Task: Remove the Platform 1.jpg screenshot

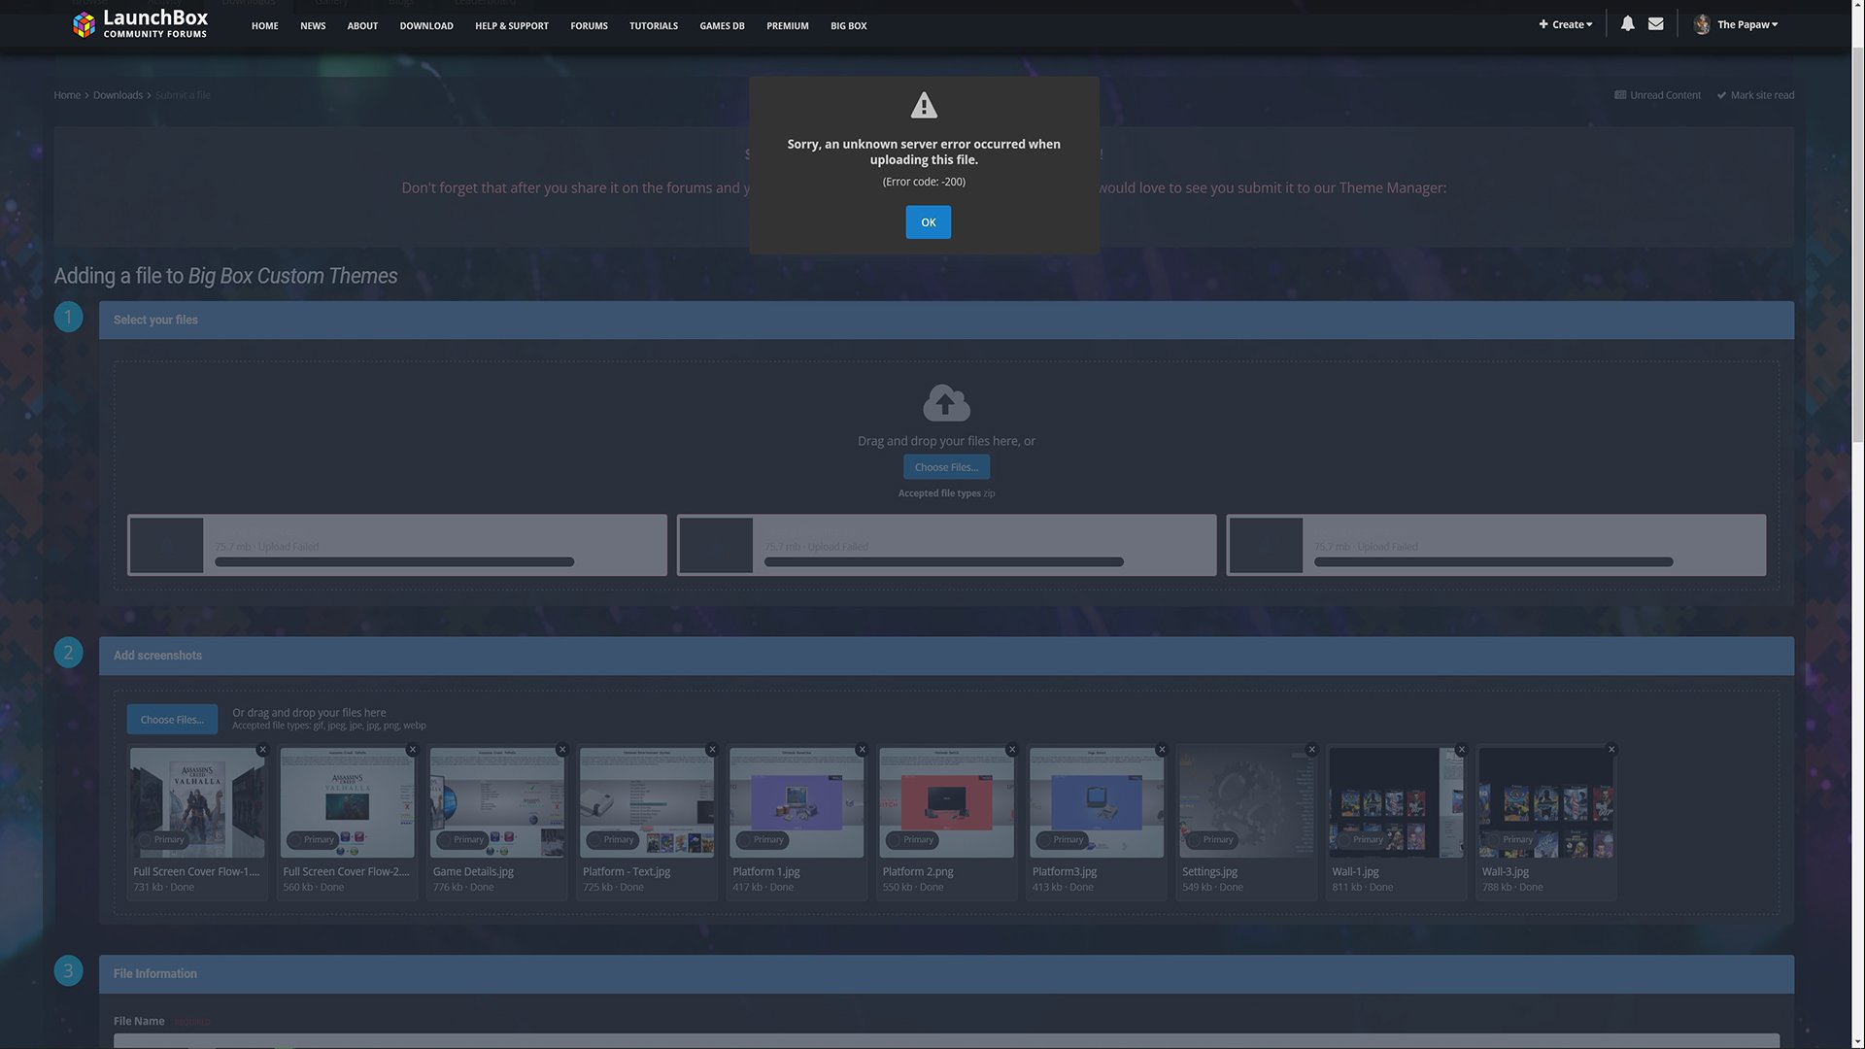Action: pos(862,750)
